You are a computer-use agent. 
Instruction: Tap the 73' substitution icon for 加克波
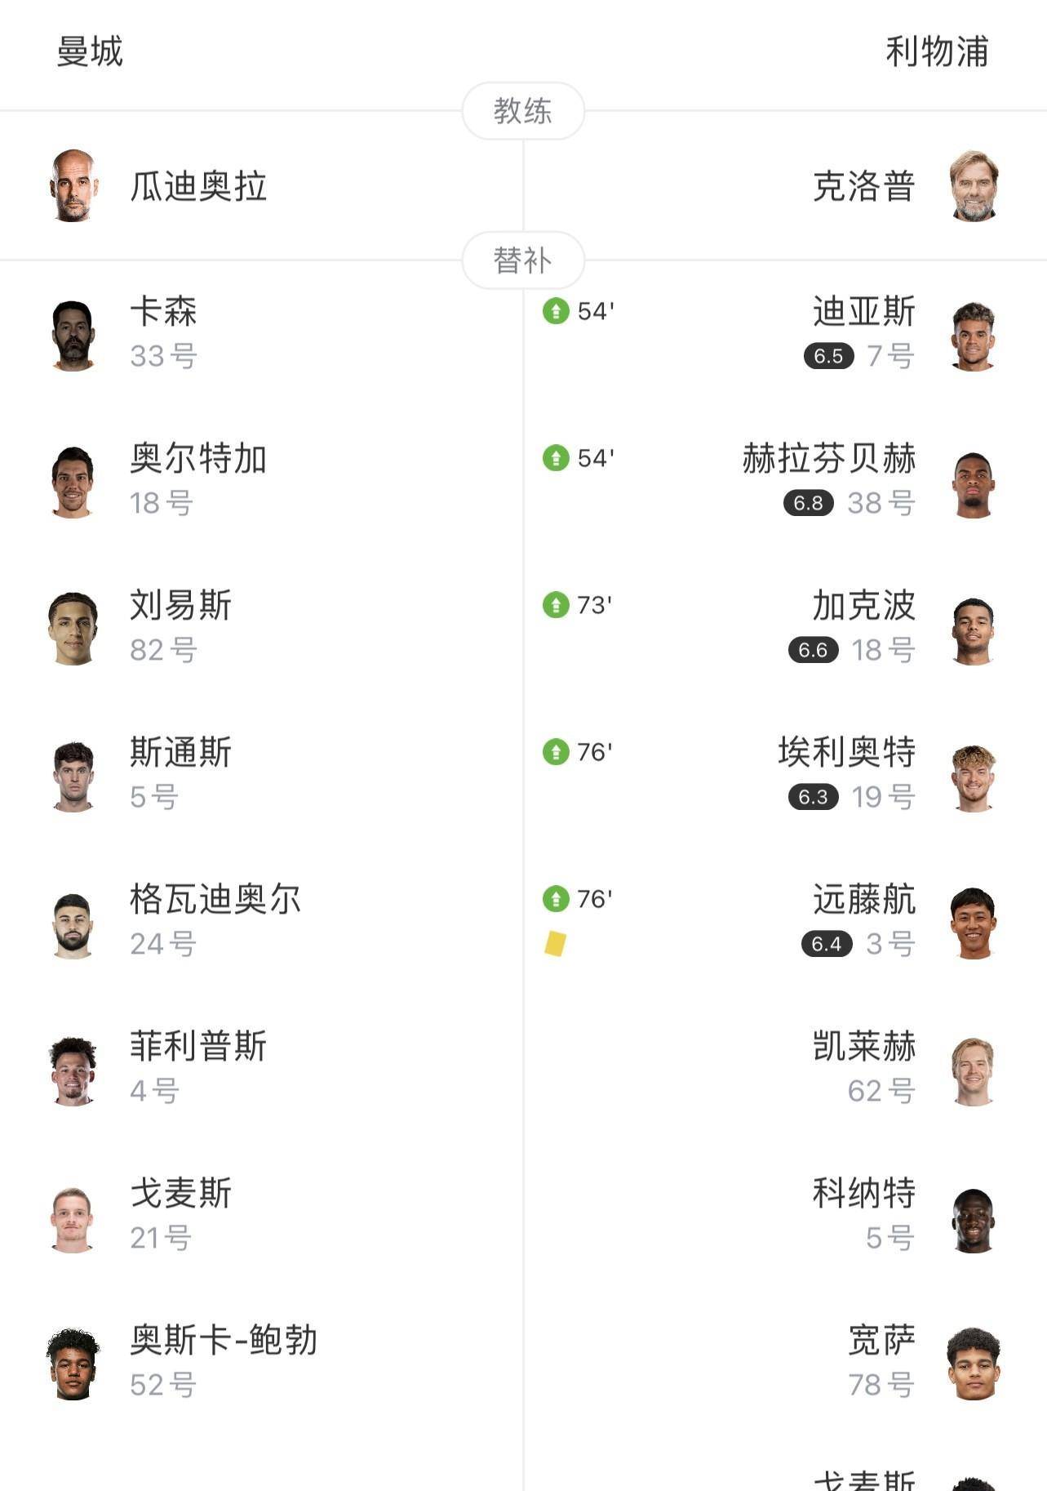click(556, 605)
